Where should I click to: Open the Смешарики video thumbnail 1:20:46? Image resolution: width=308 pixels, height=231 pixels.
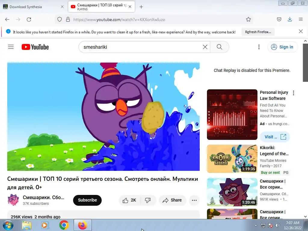[x=232, y=192]
